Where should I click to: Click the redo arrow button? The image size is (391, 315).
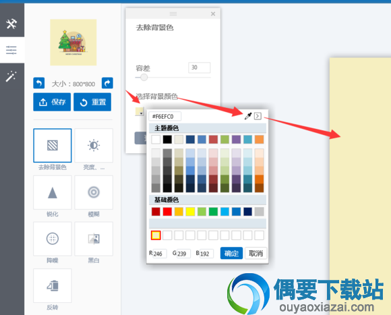(x=107, y=83)
